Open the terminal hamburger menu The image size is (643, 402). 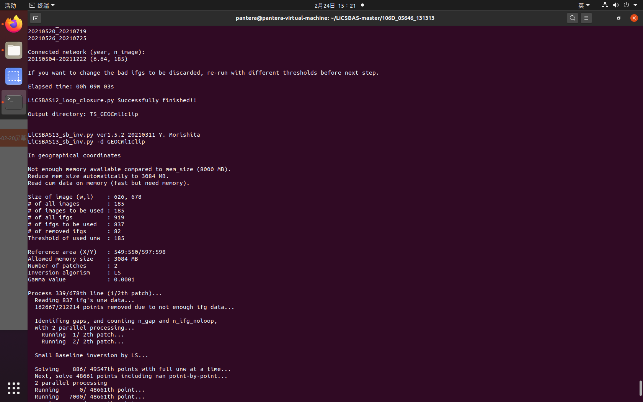586,18
